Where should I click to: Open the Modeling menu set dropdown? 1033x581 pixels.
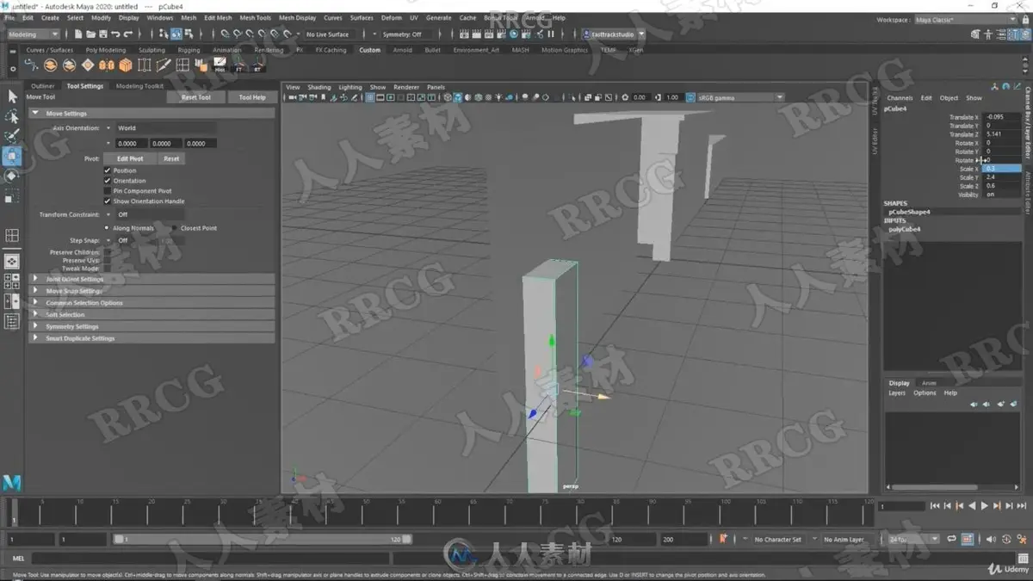(35, 34)
